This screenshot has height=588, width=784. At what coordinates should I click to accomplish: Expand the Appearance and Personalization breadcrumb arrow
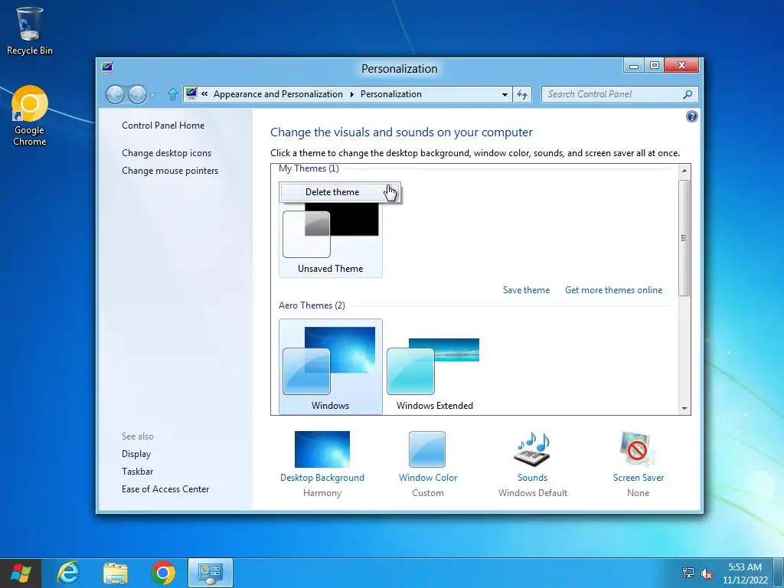[x=352, y=94]
